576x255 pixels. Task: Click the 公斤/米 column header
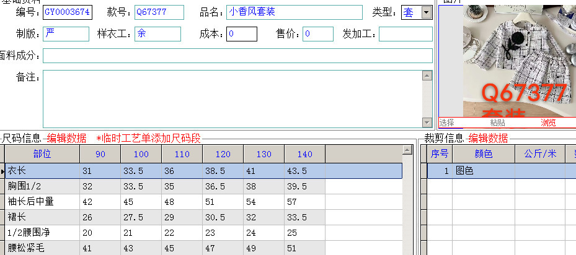[x=539, y=153]
